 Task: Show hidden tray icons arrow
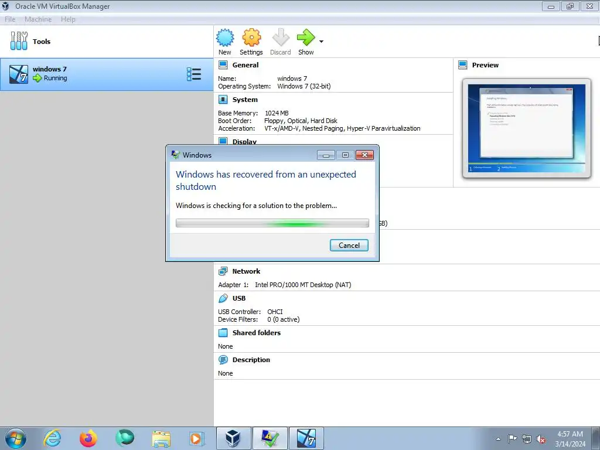pos(498,439)
